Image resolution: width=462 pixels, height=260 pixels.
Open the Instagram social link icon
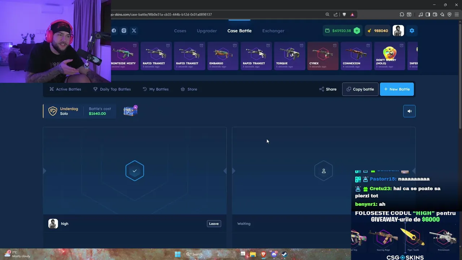(x=124, y=31)
